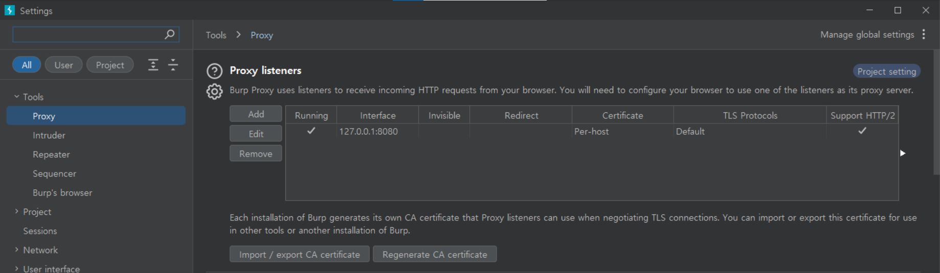940x273 pixels.
Task: Open Repeater settings
Action: pos(51,154)
